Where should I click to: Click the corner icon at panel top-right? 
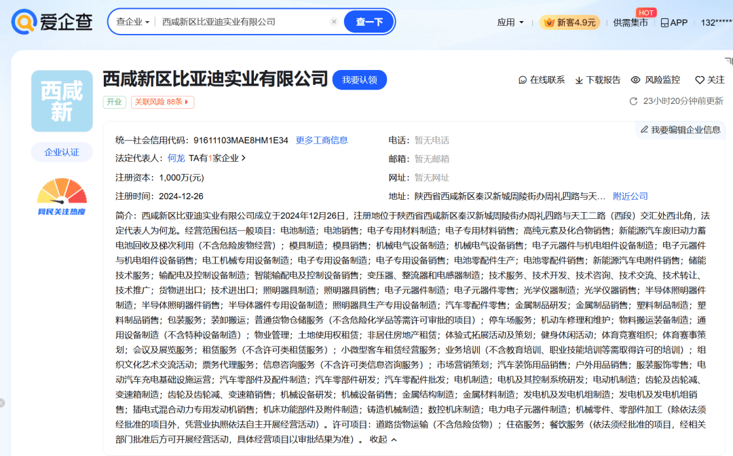(729, 61)
